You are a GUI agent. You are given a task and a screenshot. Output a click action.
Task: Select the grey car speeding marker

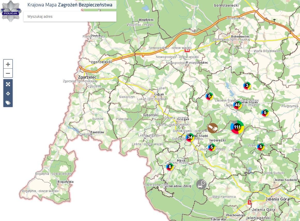point(201,184)
